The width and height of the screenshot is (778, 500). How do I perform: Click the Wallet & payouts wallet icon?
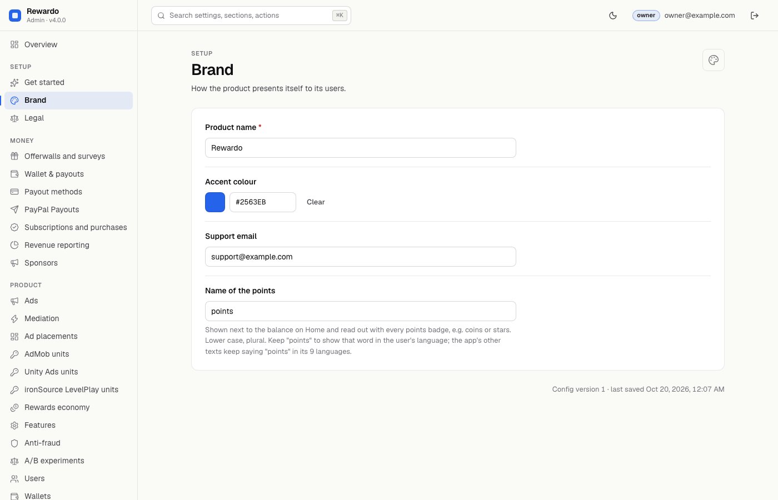pyautogui.click(x=14, y=174)
